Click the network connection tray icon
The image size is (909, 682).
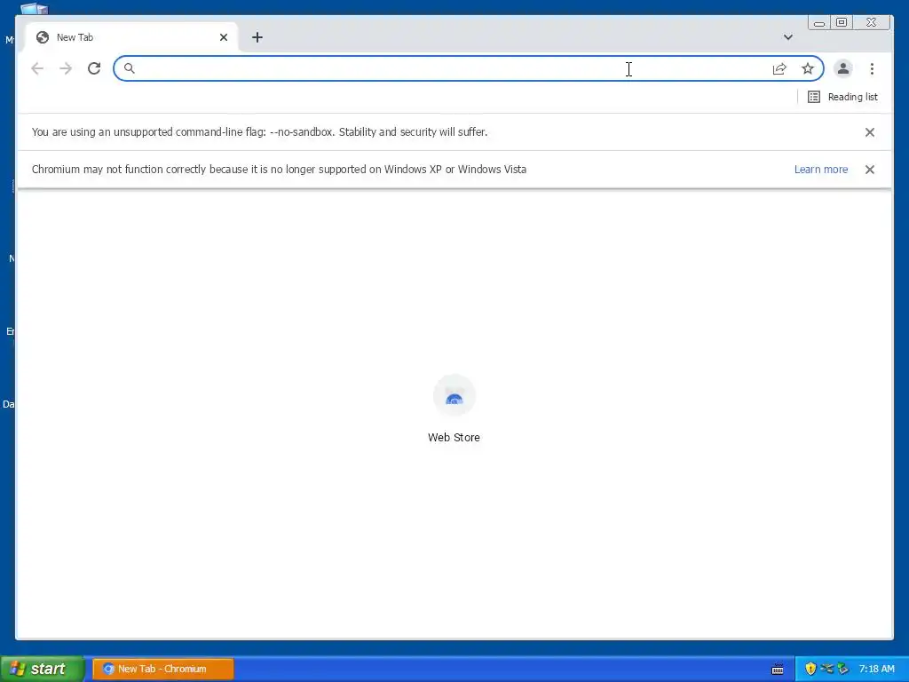tap(826, 669)
